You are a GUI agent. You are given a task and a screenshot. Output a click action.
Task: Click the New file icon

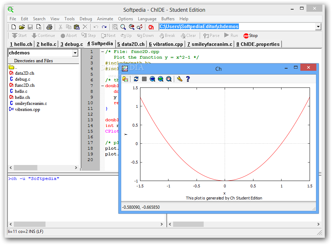[14, 27]
